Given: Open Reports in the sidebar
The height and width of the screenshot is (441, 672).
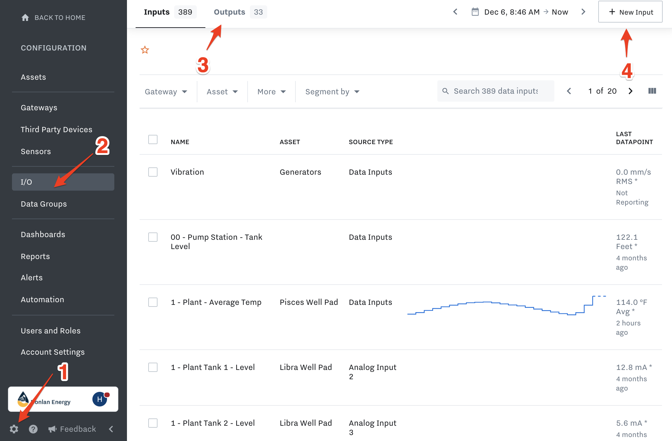Looking at the screenshot, I should tap(35, 256).
